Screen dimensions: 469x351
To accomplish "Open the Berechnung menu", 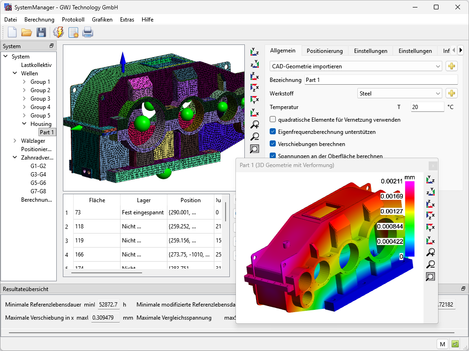I will 39,20.
